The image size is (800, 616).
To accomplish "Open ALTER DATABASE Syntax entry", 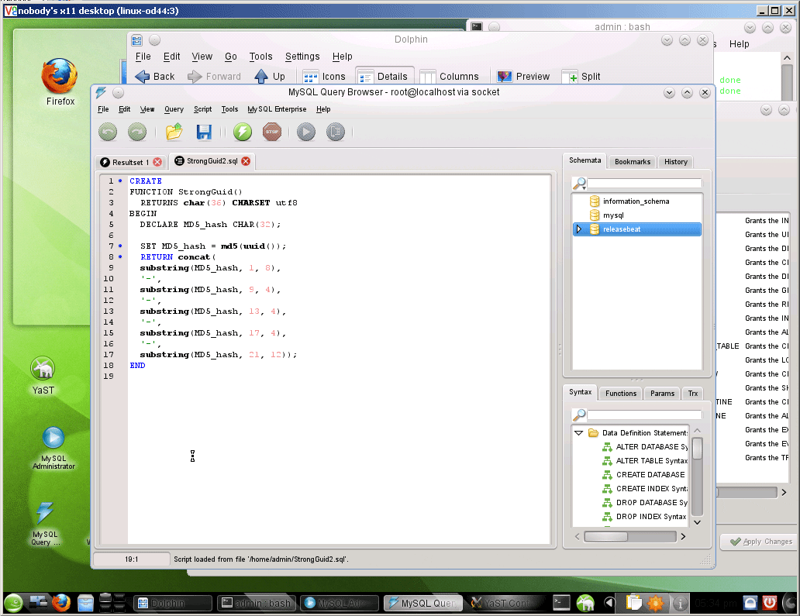I will click(x=646, y=447).
